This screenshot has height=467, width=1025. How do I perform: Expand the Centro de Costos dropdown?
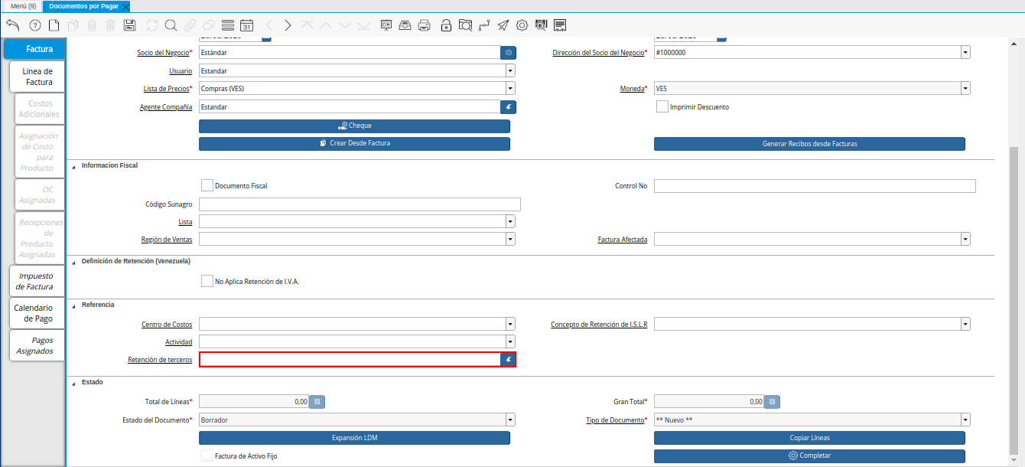pyautogui.click(x=509, y=324)
